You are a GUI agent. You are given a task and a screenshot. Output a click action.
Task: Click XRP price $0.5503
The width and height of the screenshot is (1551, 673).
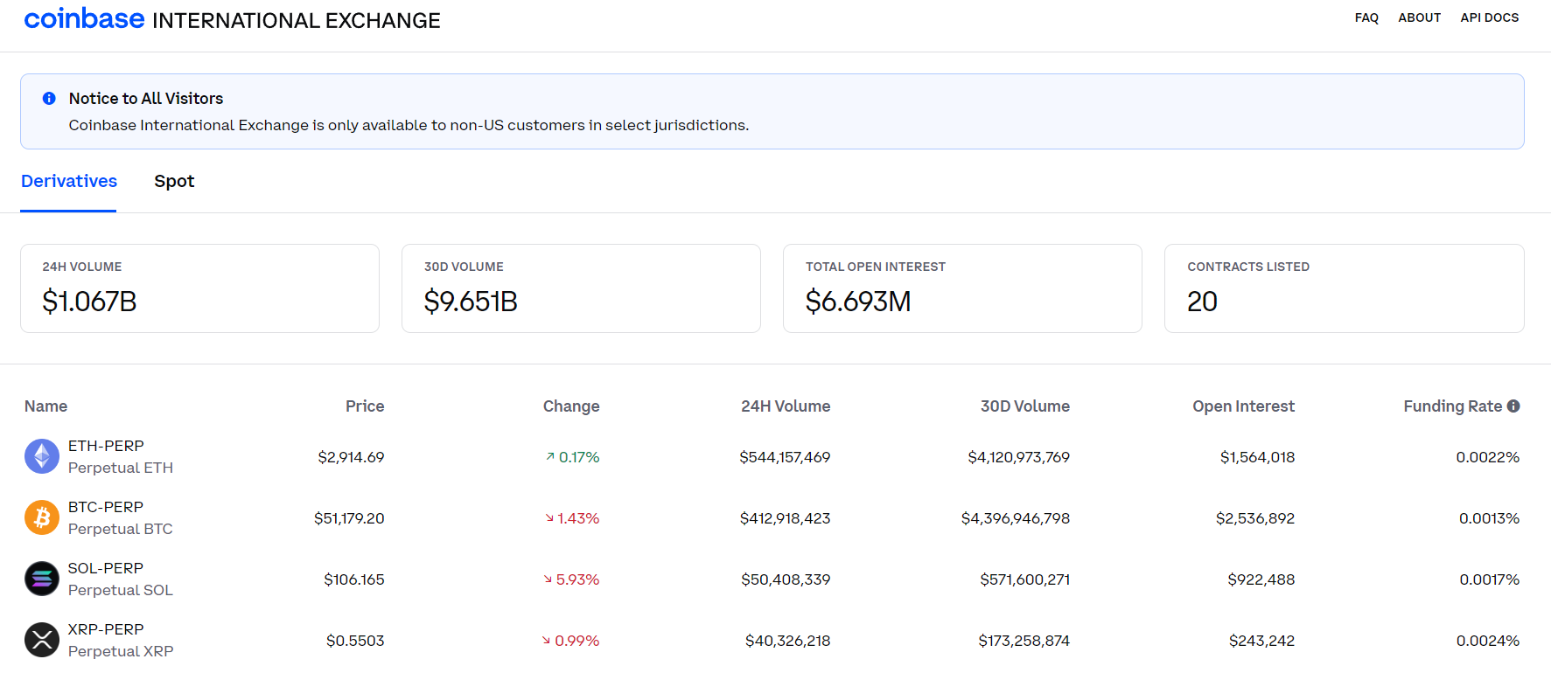(355, 641)
